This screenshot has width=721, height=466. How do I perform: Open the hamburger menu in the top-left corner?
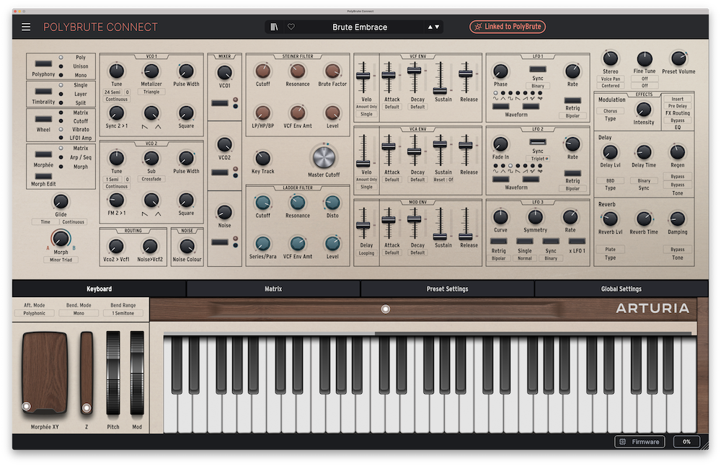click(26, 27)
